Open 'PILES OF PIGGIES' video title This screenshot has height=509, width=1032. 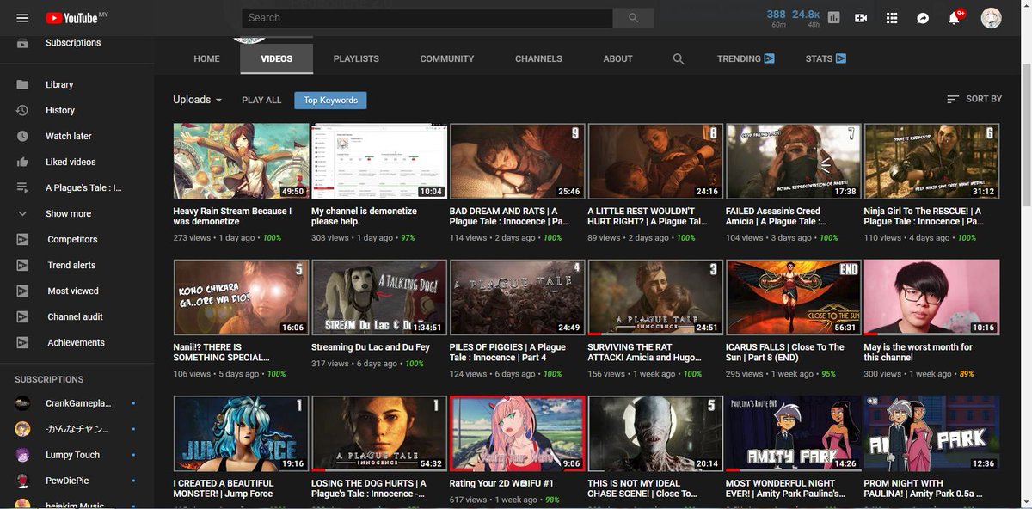coord(507,353)
